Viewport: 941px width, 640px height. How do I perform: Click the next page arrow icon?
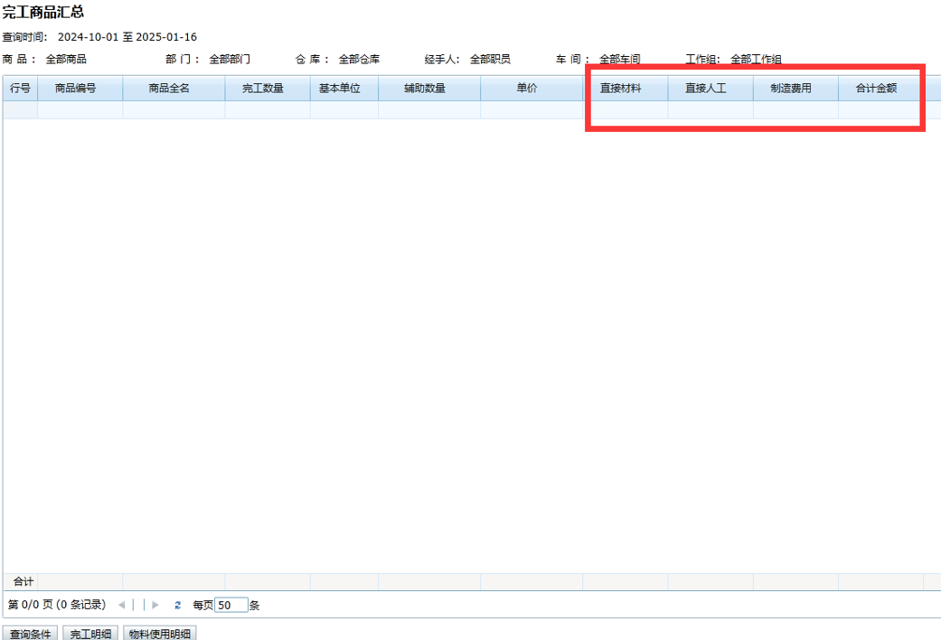click(x=155, y=605)
